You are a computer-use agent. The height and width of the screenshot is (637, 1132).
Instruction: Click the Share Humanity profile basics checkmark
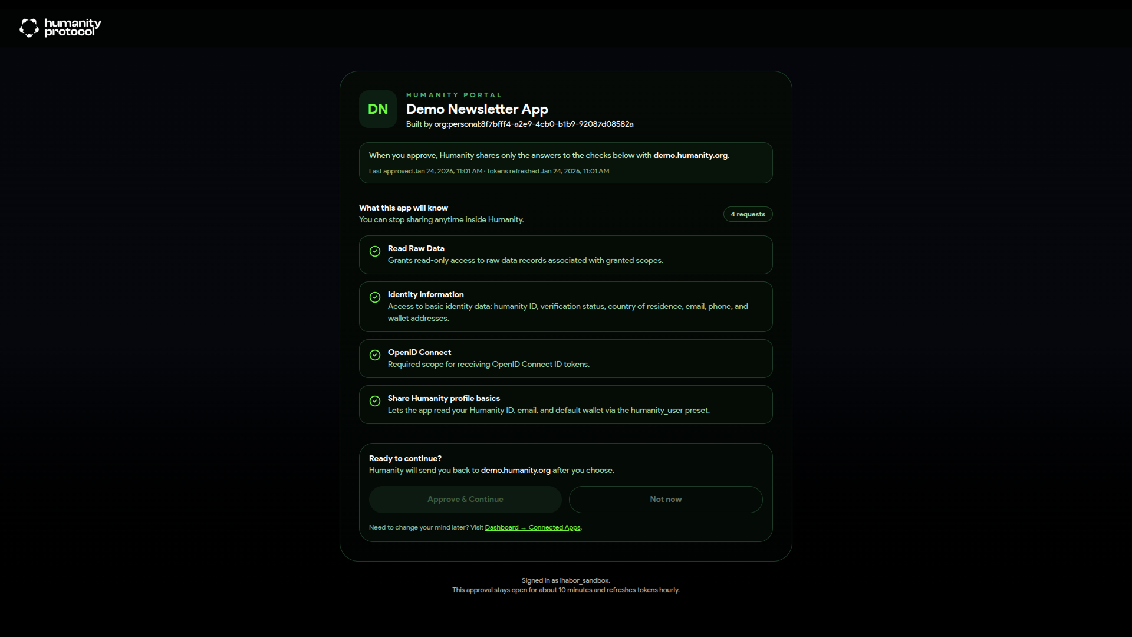coord(375,401)
